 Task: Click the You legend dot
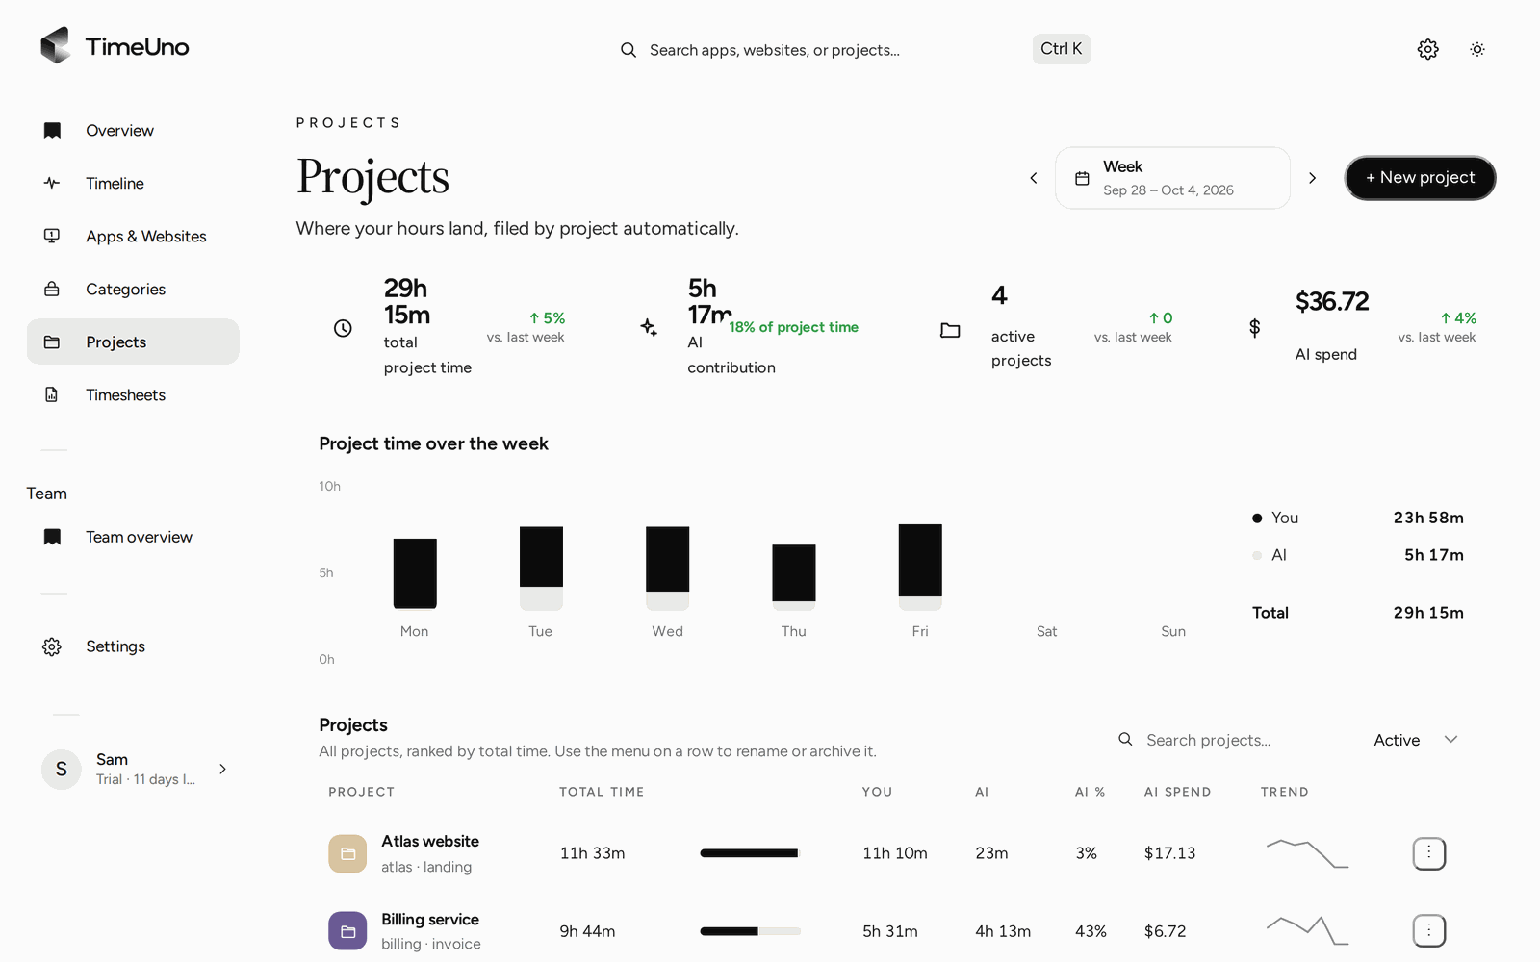click(1257, 518)
